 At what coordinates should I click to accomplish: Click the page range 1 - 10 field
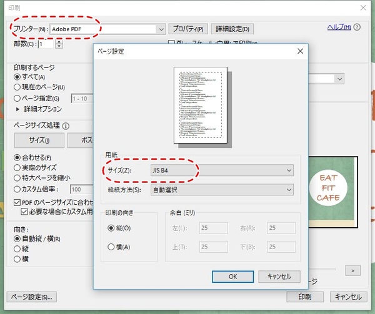(82, 99)
